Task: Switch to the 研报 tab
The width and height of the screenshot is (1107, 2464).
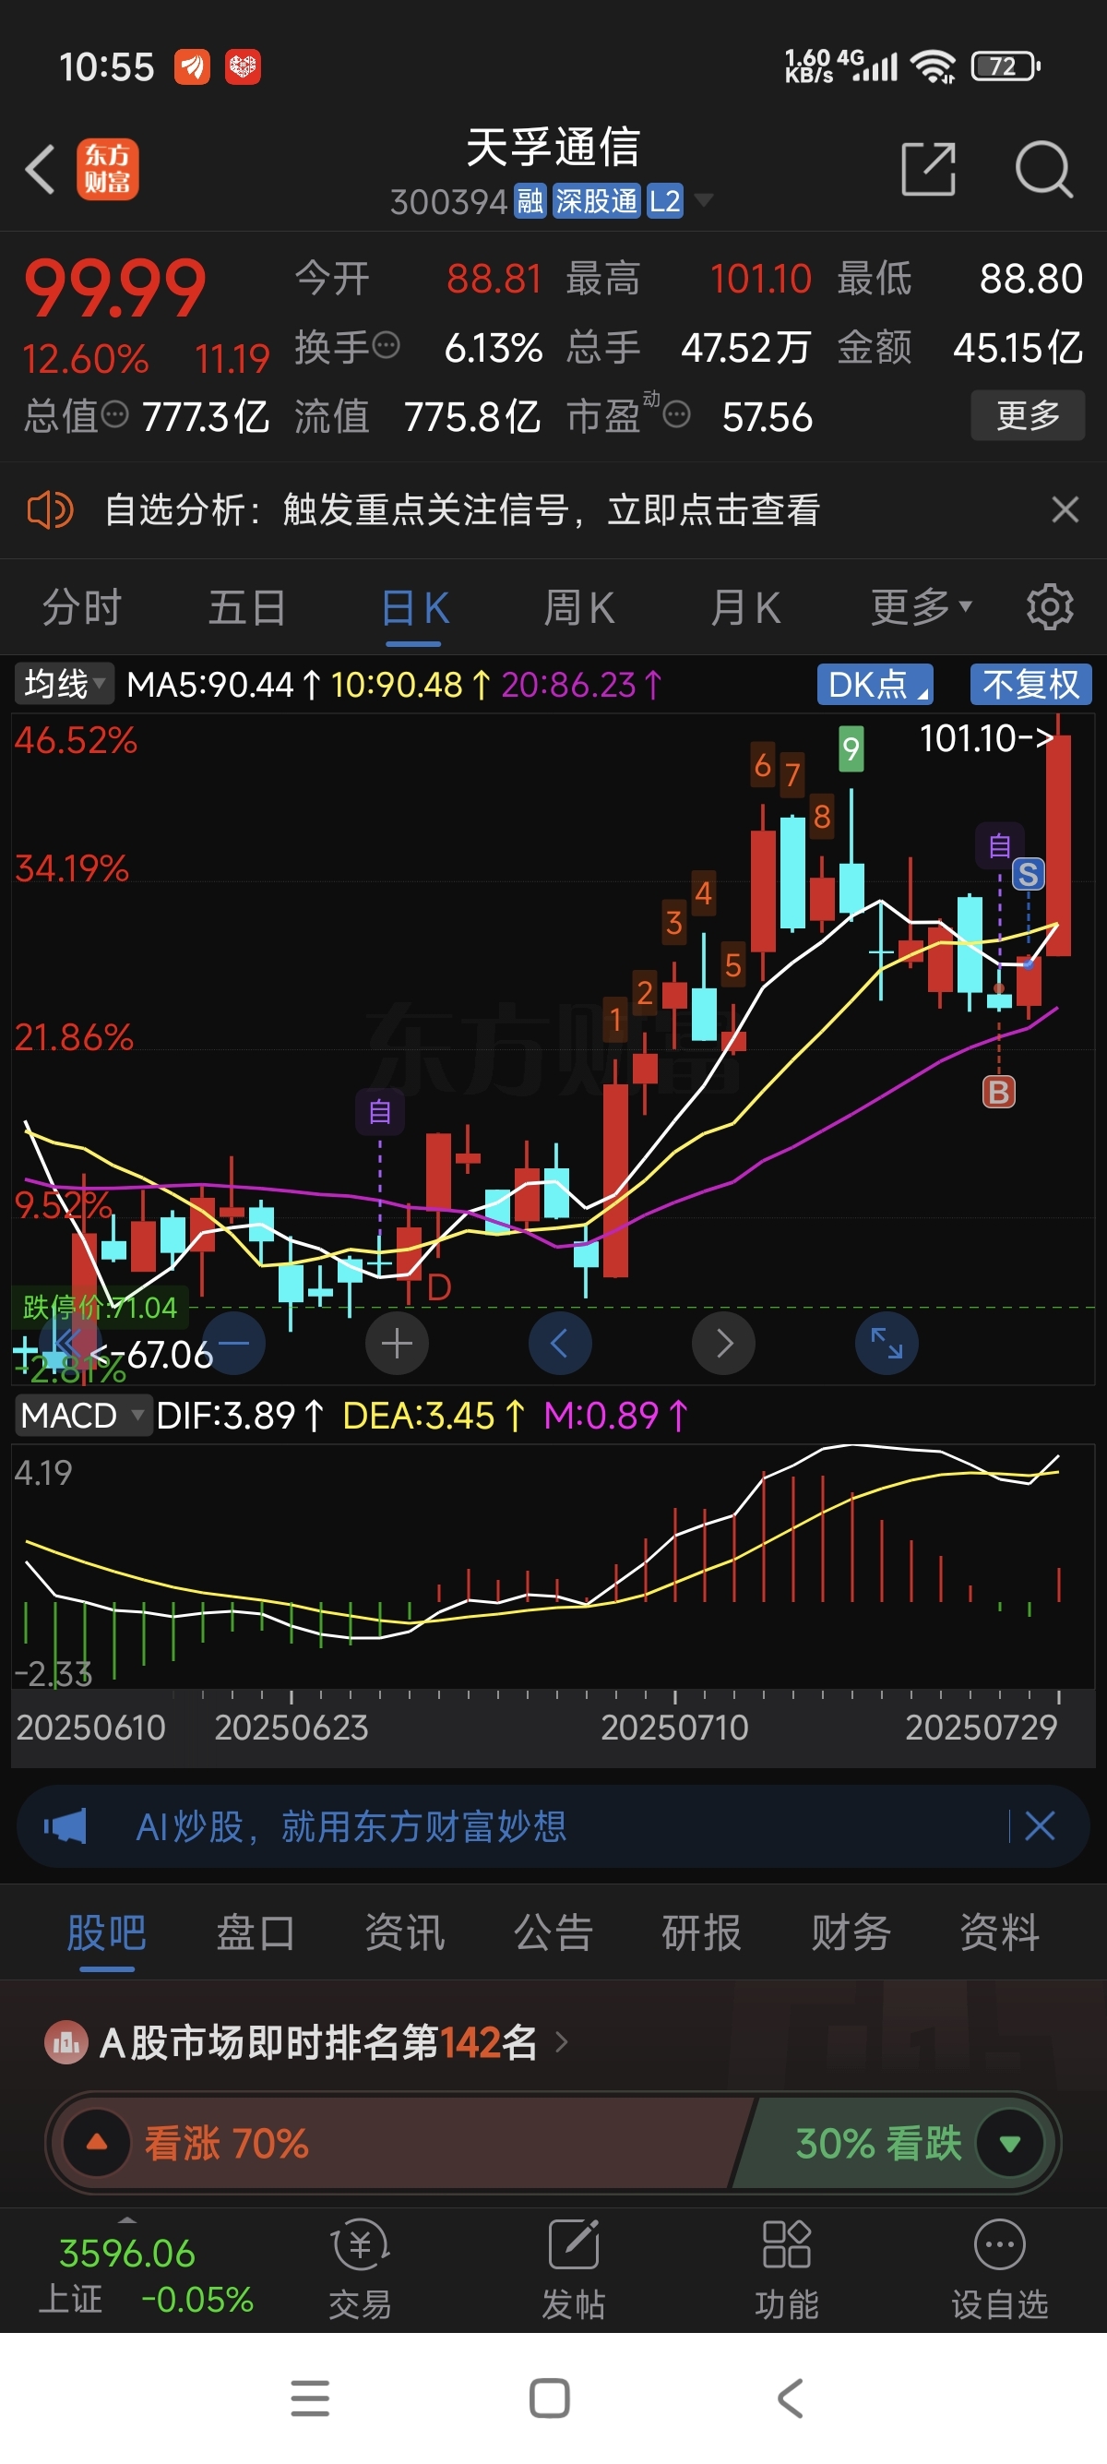Action: coord(702,1932)
